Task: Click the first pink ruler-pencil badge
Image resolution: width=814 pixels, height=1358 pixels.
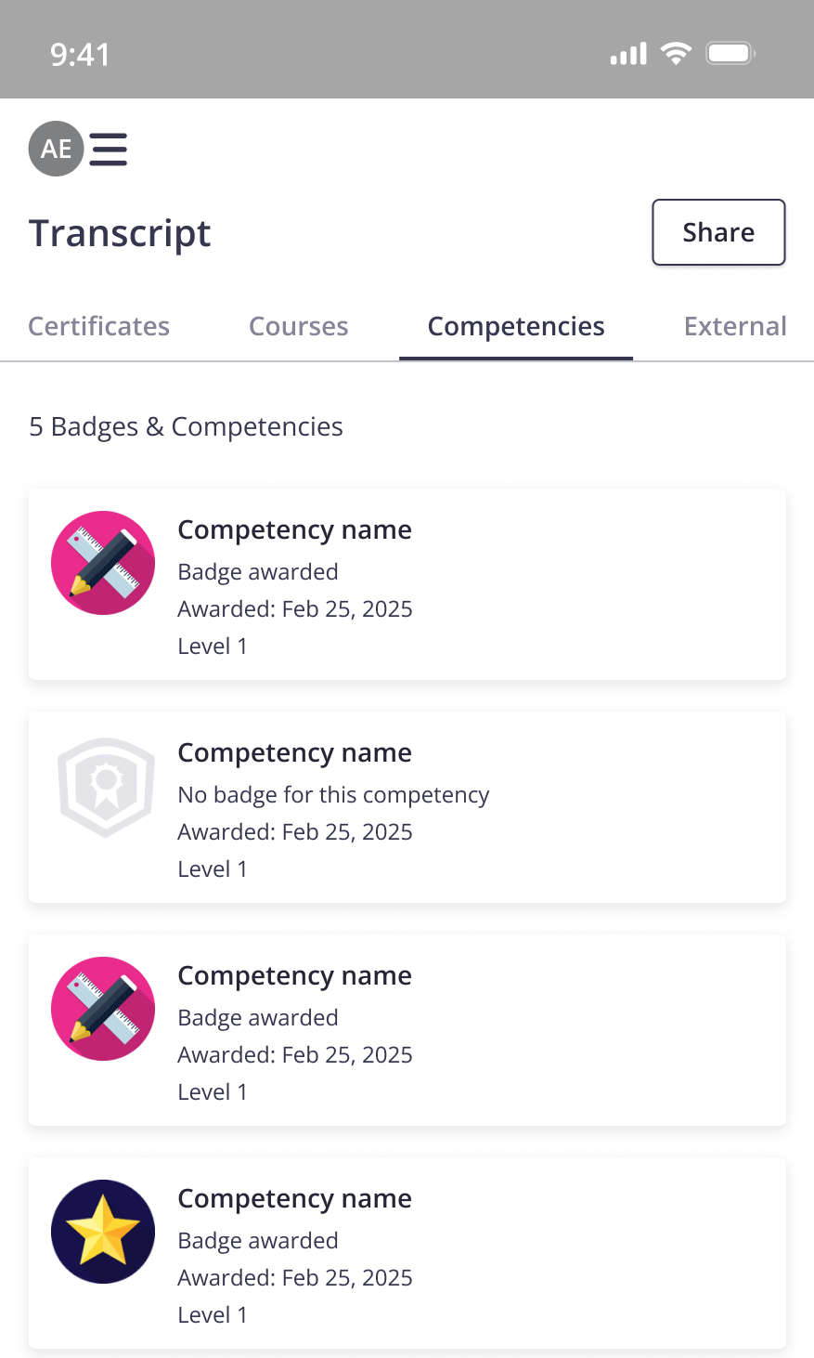Action: pyautogui.click(x=103, y=563)
